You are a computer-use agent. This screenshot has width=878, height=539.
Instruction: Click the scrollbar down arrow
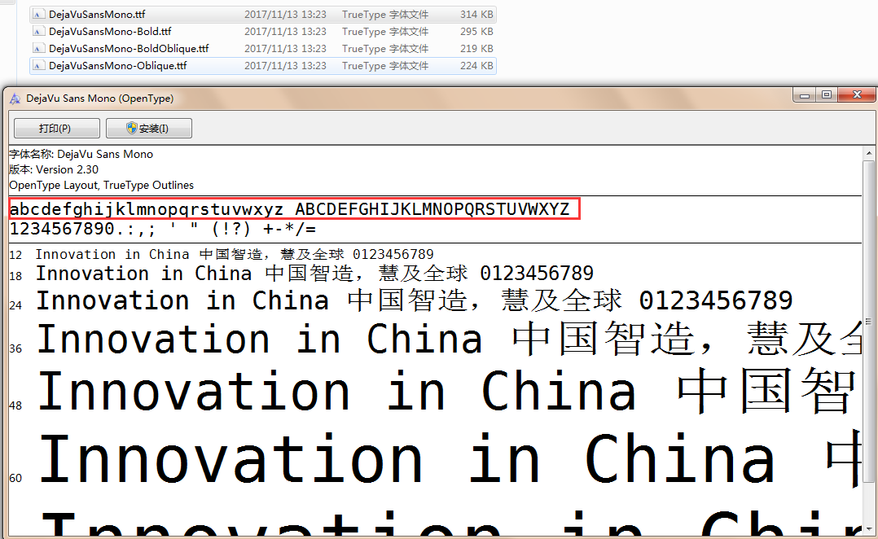coord(868,529)
